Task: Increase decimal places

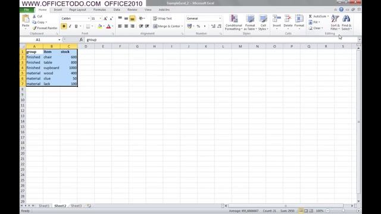Action: (213, 26)
